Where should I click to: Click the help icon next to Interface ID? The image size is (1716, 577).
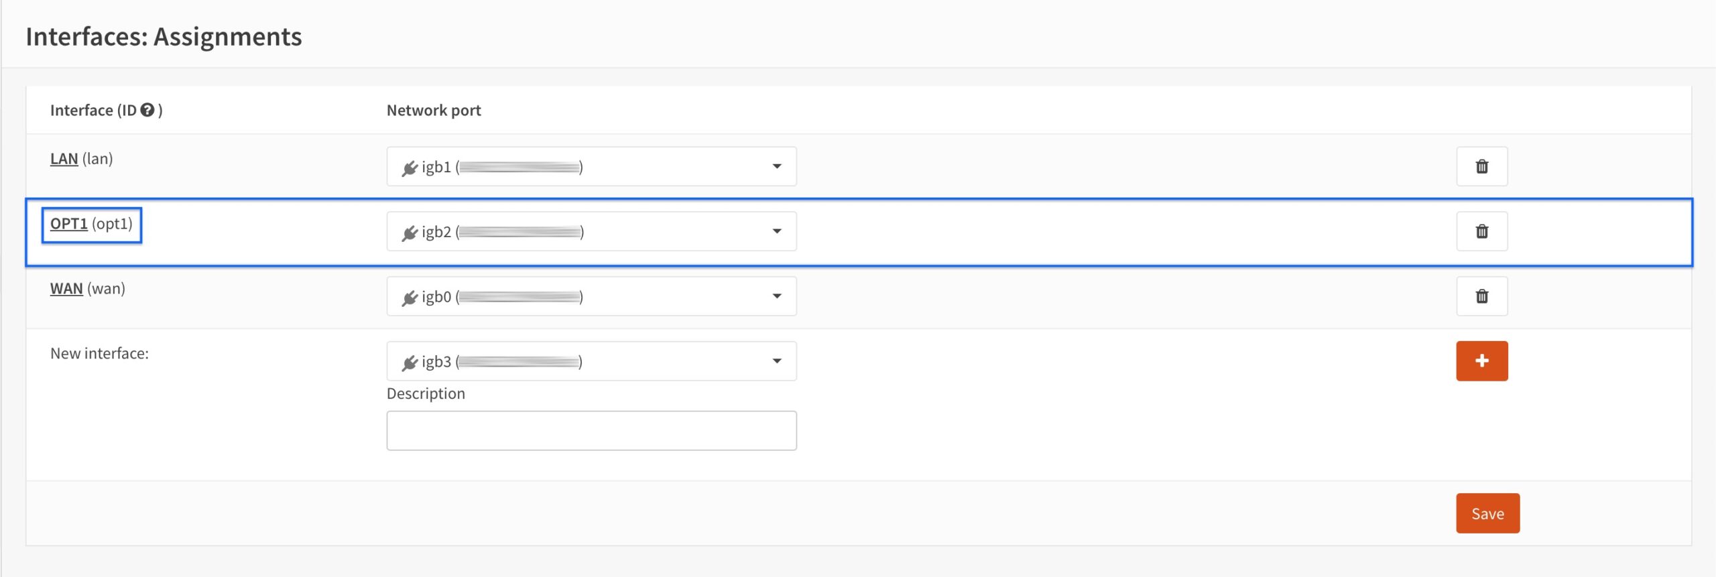(x=147, y=110)
